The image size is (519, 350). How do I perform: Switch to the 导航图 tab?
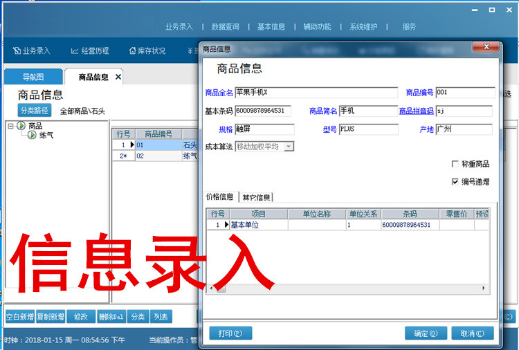(33, 77)
